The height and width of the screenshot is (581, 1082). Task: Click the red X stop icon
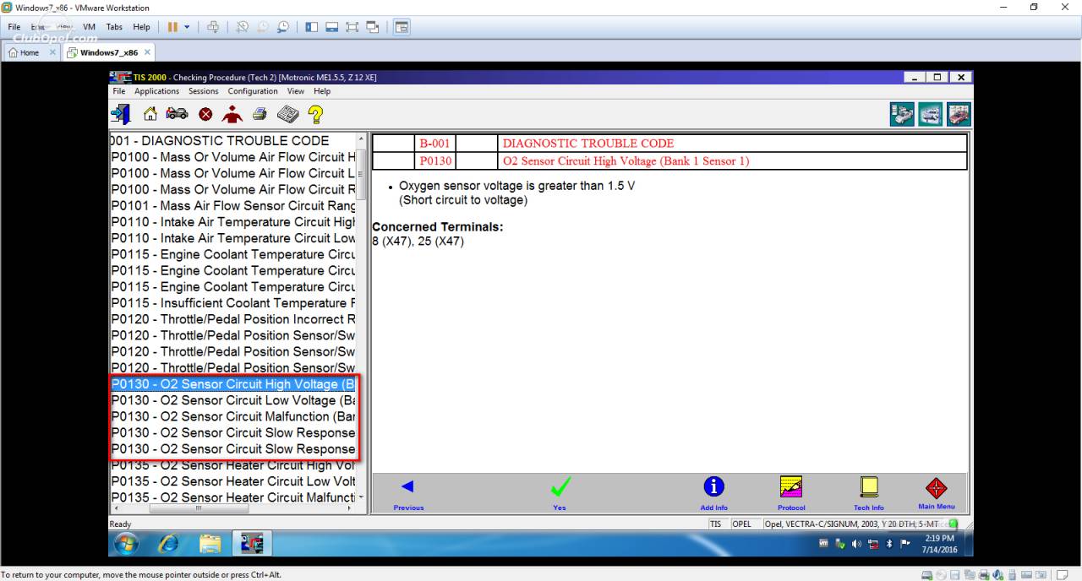[x=205, y=114]
